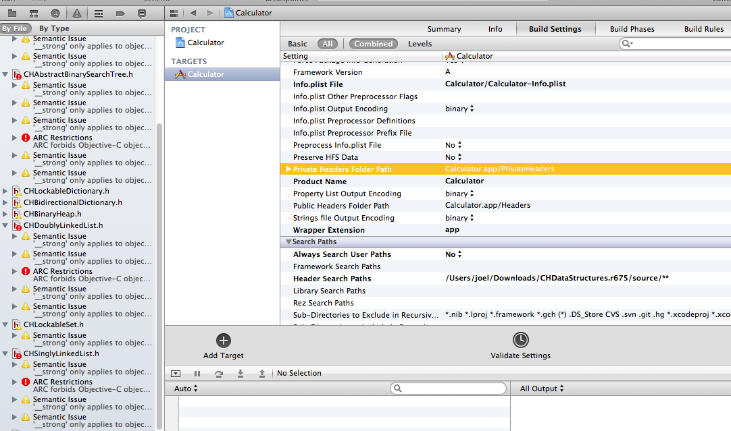Open the Build Phases tab
Image resolution: width=731 pixels, height=431 pixels.
[632, 29]
